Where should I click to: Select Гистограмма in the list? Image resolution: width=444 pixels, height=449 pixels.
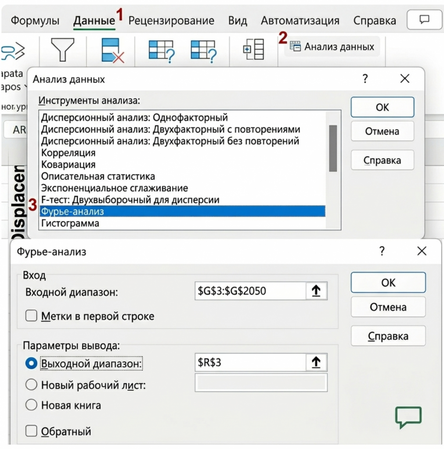point(182,223)
